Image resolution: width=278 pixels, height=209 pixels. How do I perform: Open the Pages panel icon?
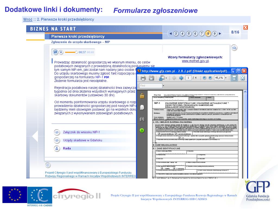pyautogui.click(x=142, y=107)
